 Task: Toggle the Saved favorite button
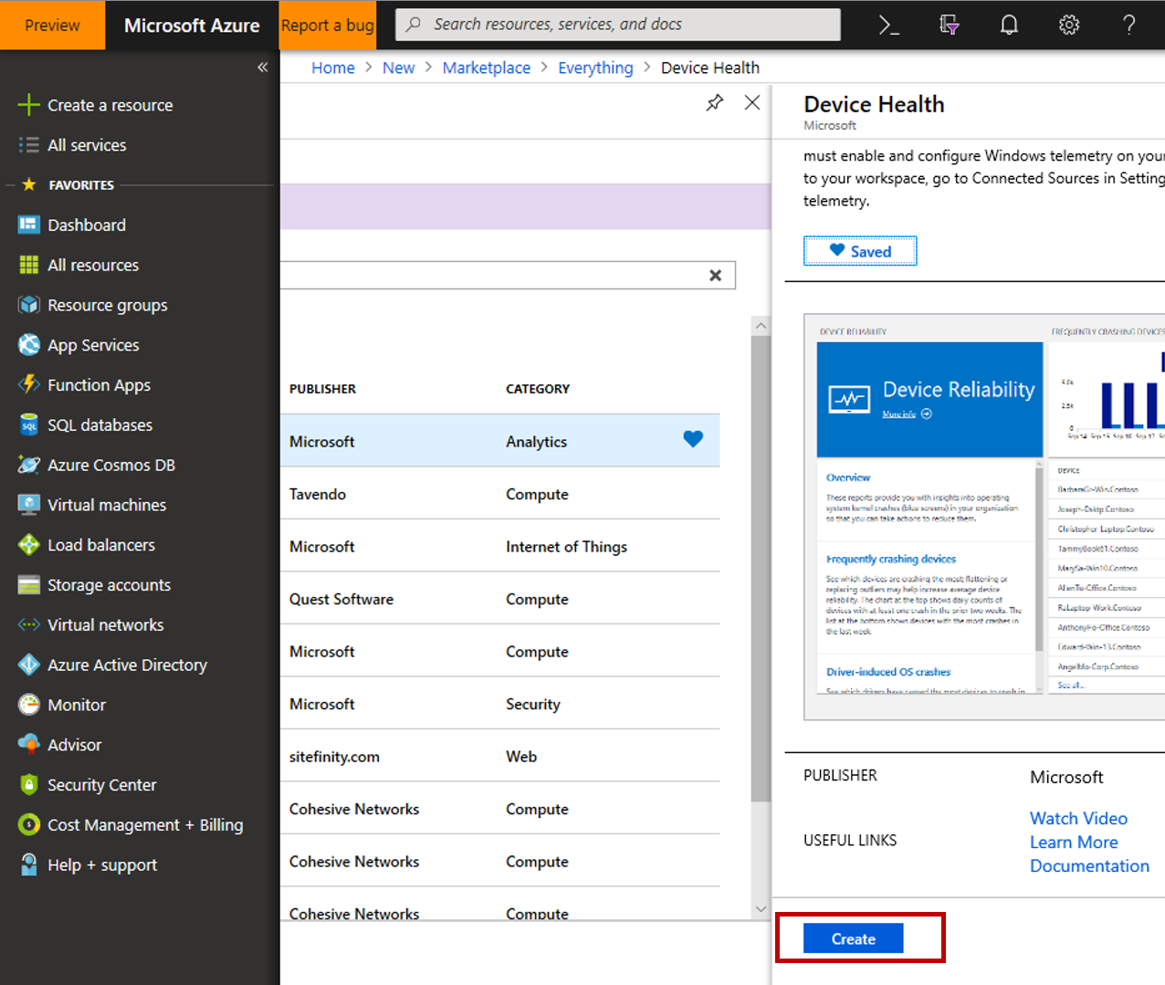click(x=859, y=251)
